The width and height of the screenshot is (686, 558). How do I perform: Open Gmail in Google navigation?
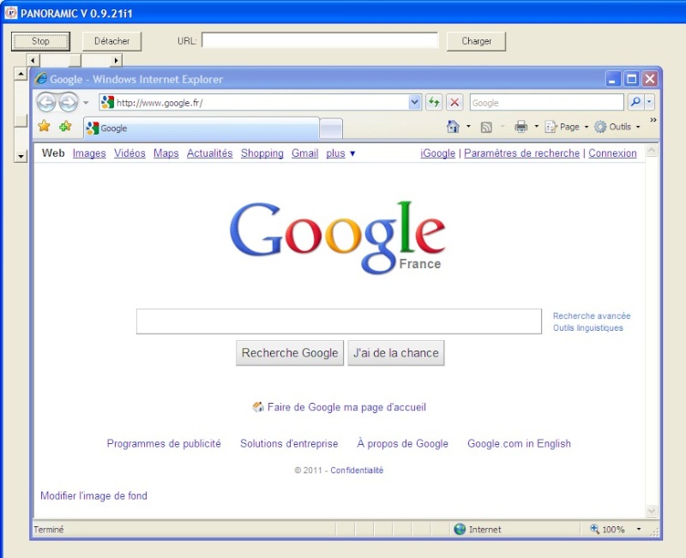305,153
